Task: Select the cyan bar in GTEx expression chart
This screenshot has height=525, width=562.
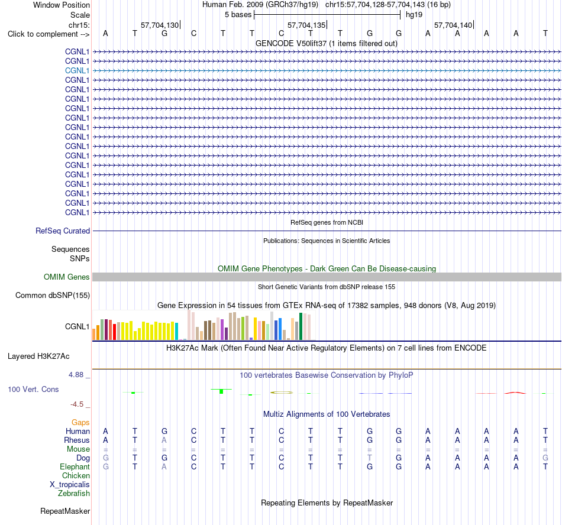Action: (x=176, y=331)
